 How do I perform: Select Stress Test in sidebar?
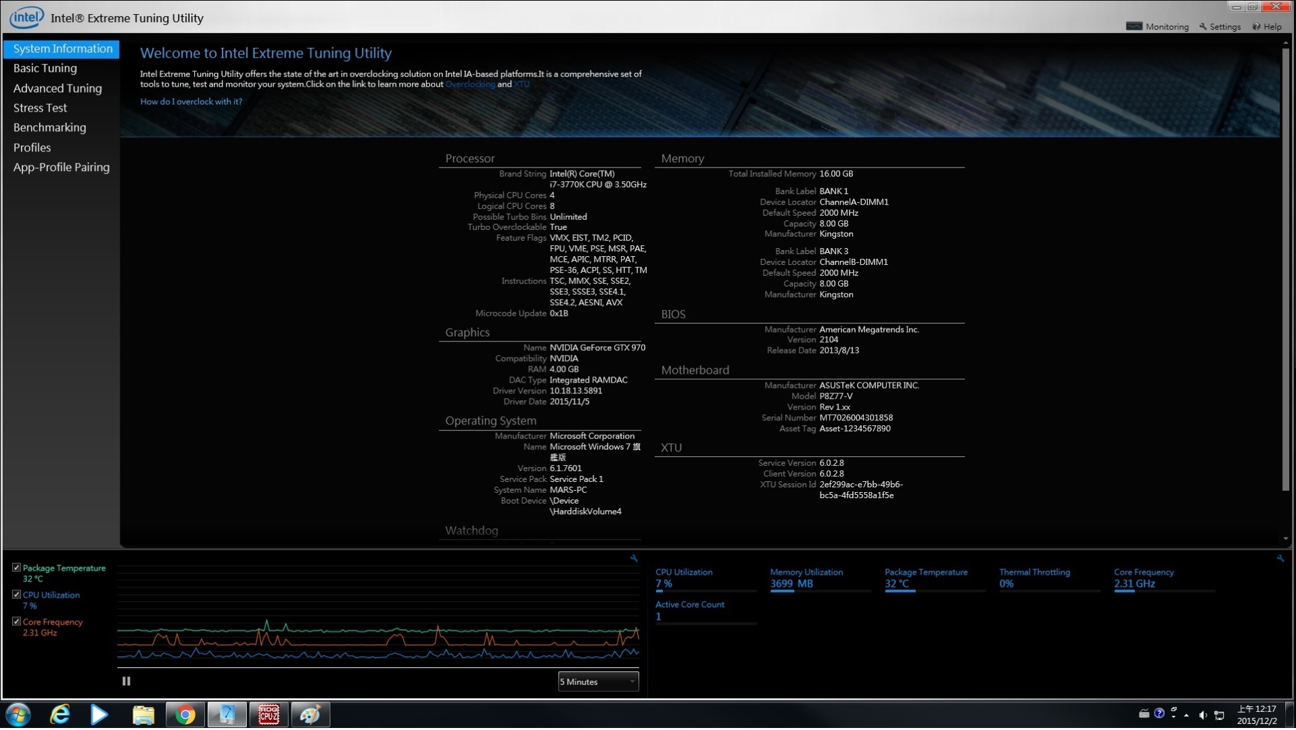(40, 108)
